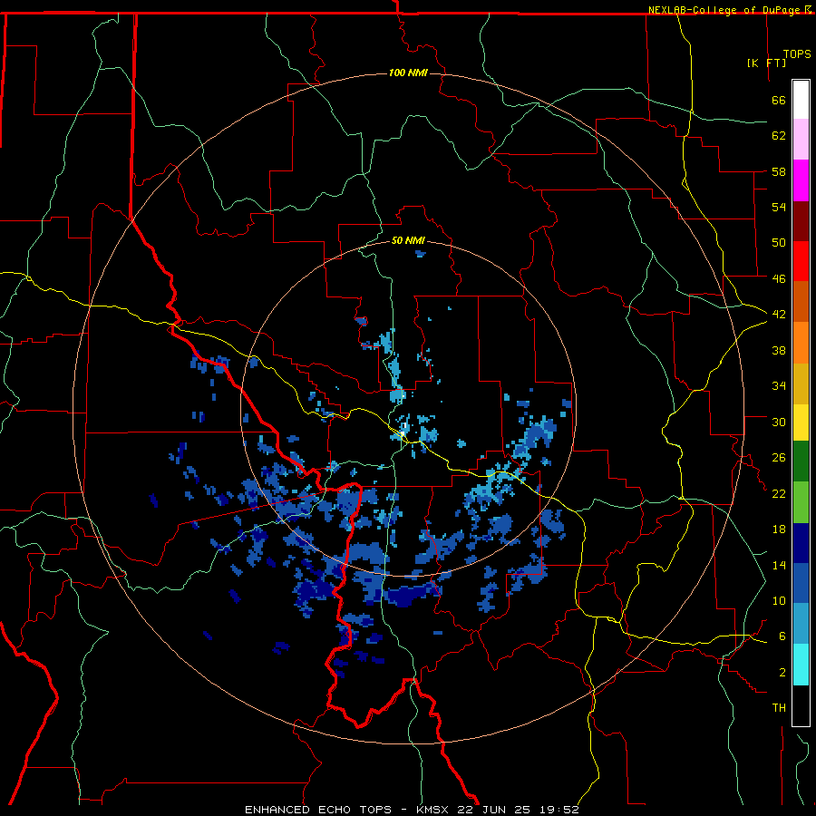Viewport: 816px width, 816px height.
Task: Click the '50 NMI' range ring label
Action: click(408, 240)
